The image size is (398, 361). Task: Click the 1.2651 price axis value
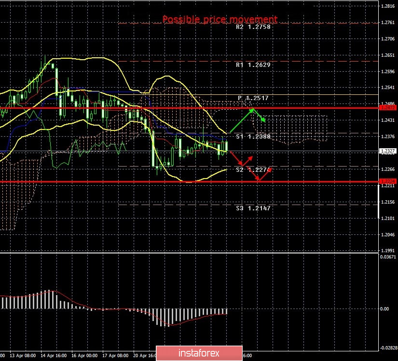(388, 55)
